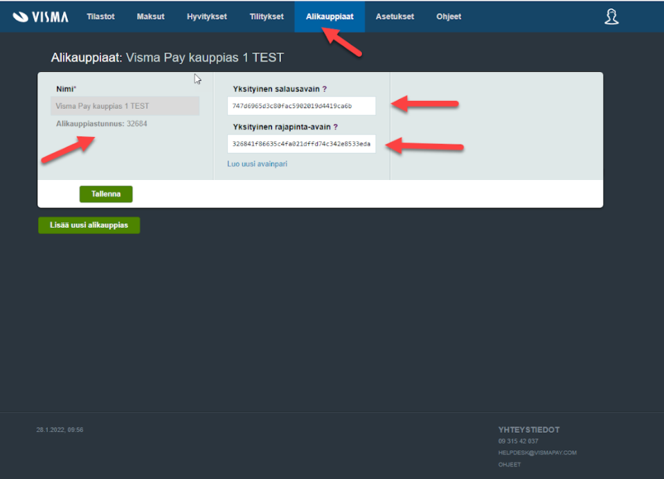This screenshot has width=664, height=479.
Task: Select the Alikauppiaat tab
Action: tap(330, 17)
